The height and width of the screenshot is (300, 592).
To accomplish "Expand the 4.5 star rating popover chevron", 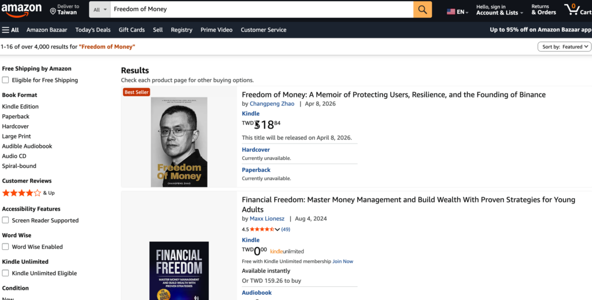I will (277, 229).
